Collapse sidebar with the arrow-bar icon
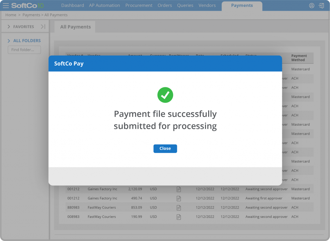The height and width of the screenshot is (241, 330). [43, 26]
